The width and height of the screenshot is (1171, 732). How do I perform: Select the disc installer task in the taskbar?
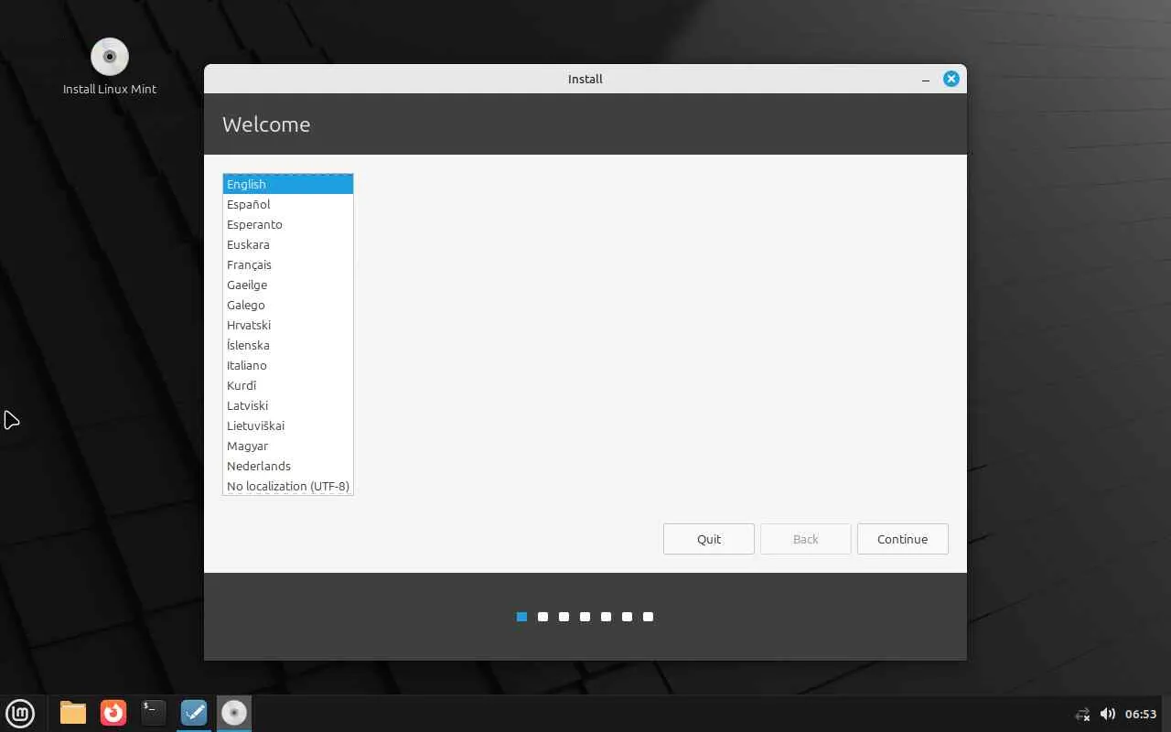[234, 713]
